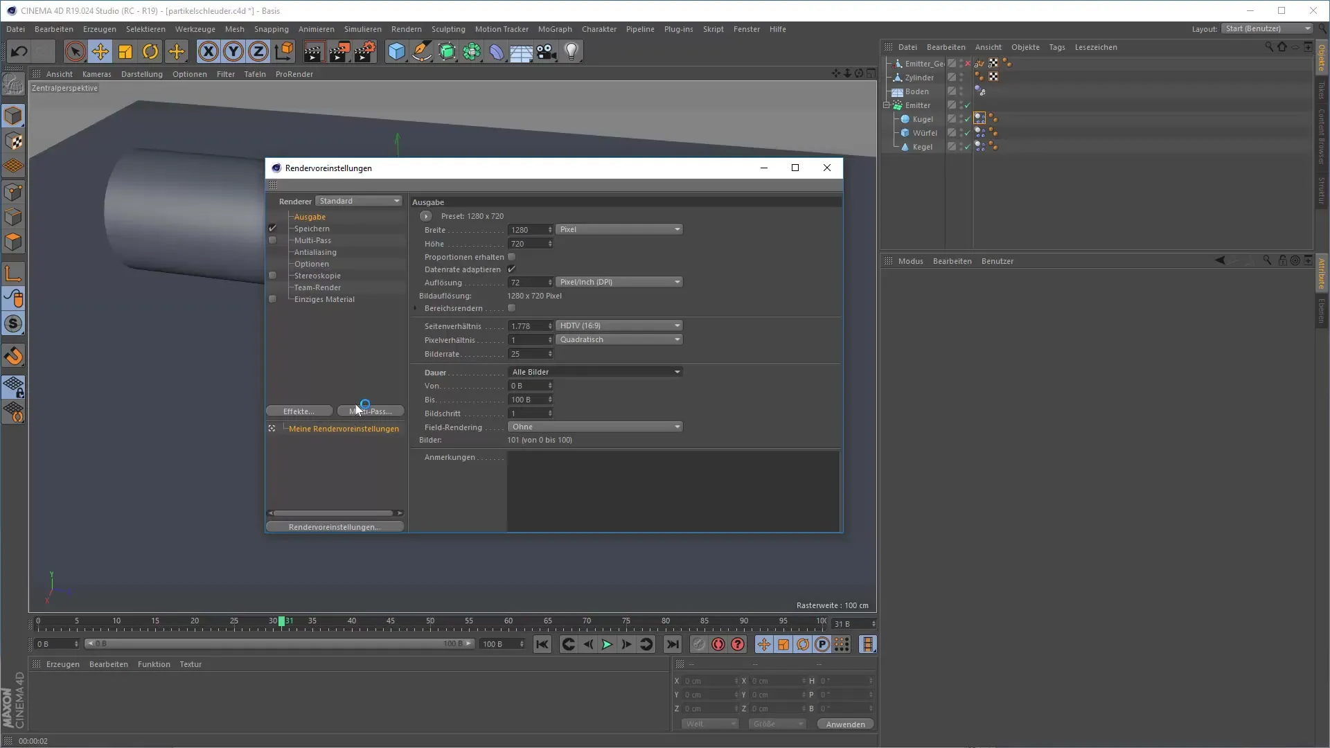Click the Undo arrow icon
The width and height of the screenshot is (1330, 748).
19,51
